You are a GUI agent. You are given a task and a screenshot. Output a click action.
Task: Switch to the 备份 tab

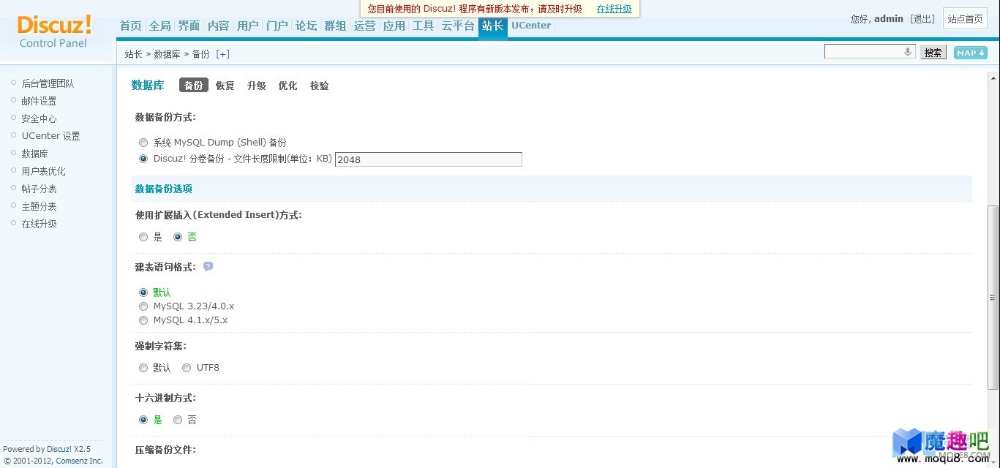tap(194, 86)
